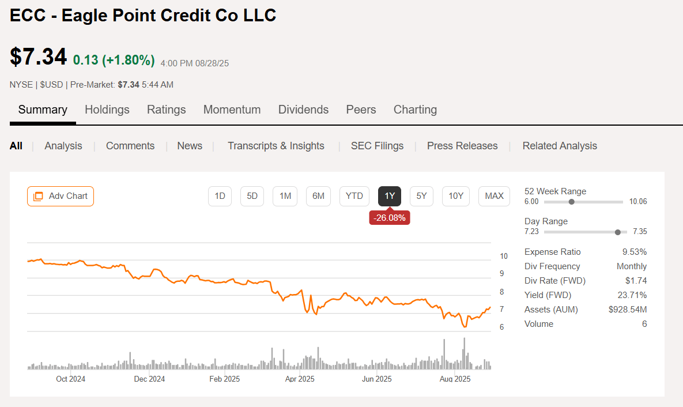Switch to the Dividends tab

[303, 110]
